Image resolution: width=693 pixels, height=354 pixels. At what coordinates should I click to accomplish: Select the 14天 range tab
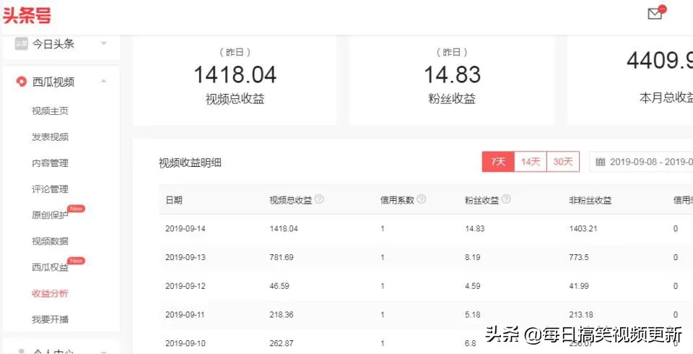[531, 162]
